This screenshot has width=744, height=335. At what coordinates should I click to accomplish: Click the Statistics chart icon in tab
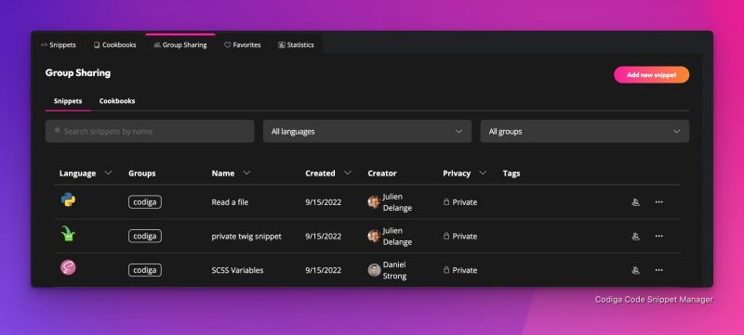click(x=282, y=45)
